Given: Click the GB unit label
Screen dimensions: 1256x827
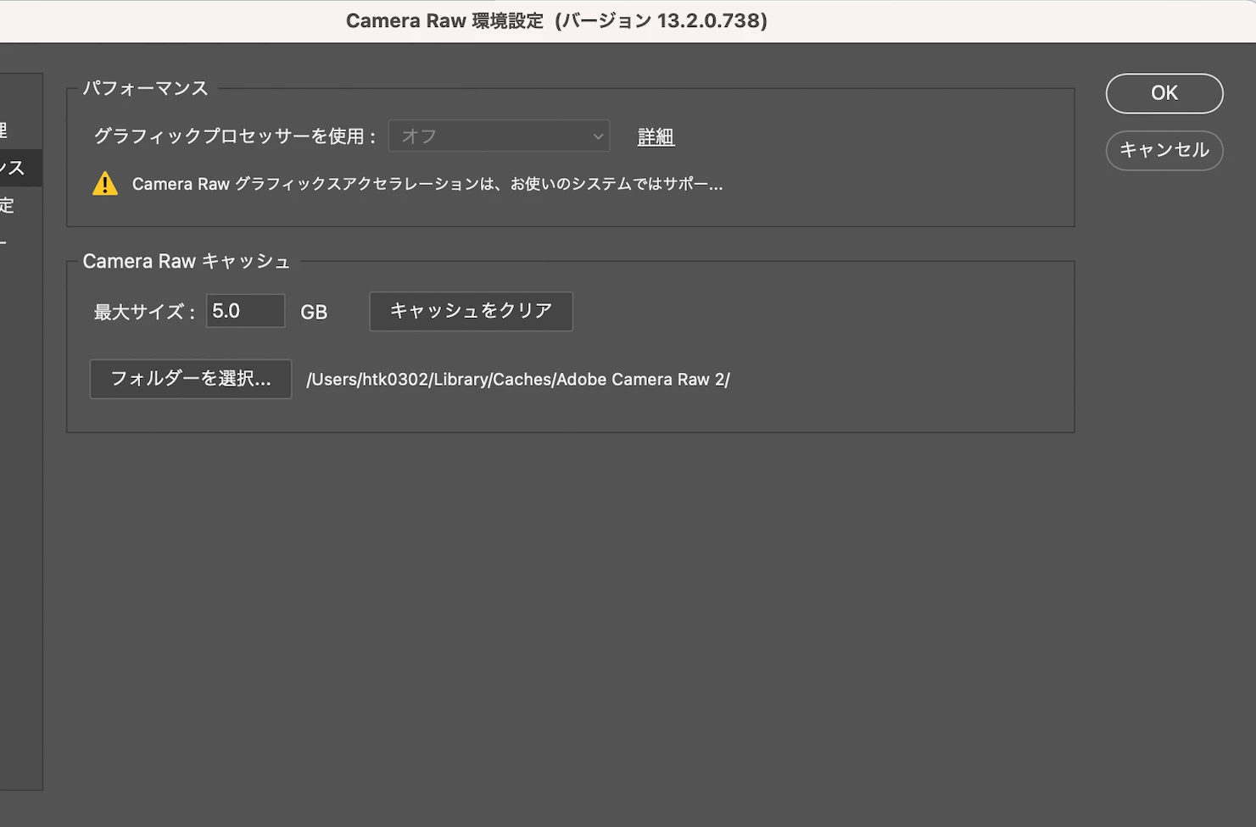Looking at the screenshot, I should click(x=314, y=312).
